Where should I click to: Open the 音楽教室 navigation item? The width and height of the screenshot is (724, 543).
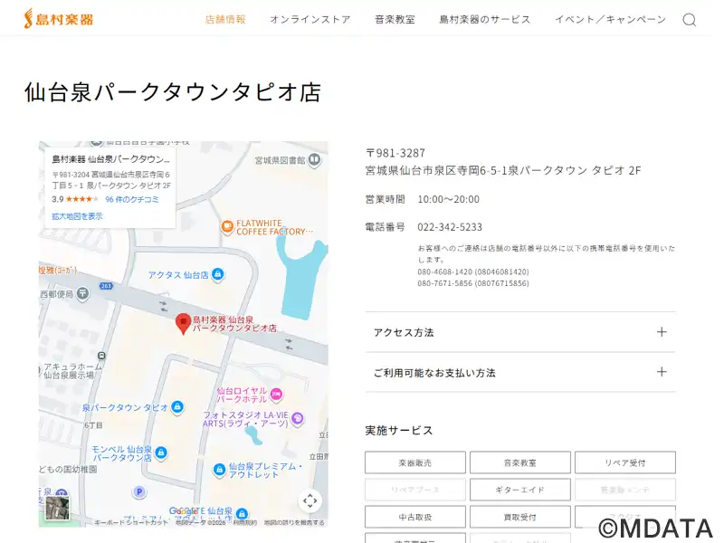click(x=395, y=20)
